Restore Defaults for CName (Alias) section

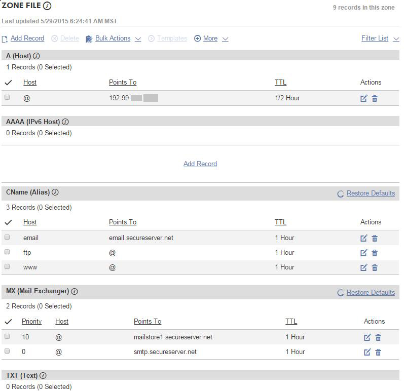[371, 193]
